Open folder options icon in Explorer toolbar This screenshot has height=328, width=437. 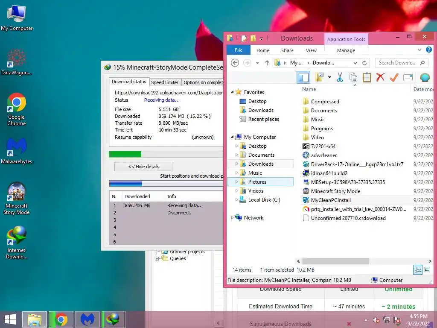319,77
